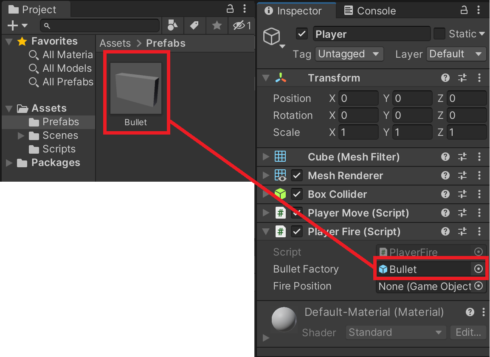Select All Prefabs favorite search
This screenshot has width=490, height=357.
[x=61, y=82]
